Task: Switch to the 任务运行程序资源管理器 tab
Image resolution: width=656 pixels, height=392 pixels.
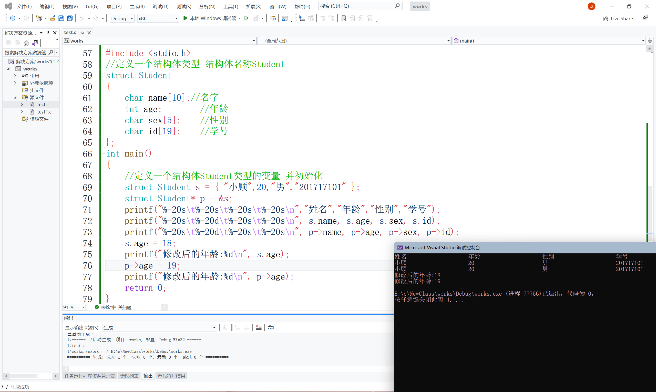Action: point(90,376)
